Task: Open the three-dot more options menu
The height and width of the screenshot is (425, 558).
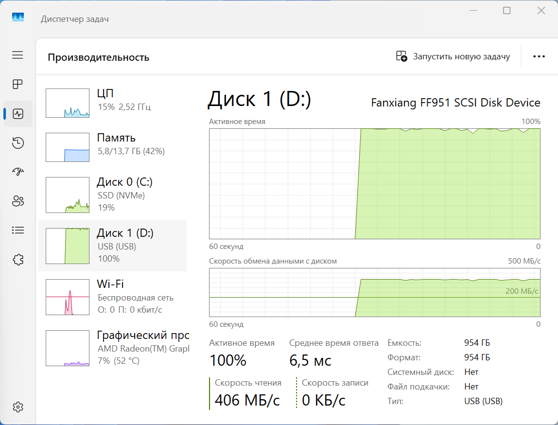Action: point(539,56)
